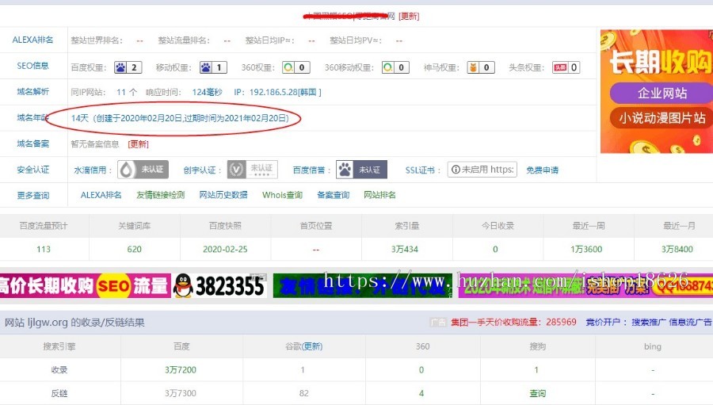The image size is (713, 405).
Task: Click 关键词库 value 620
Action: tap(134, 249)
